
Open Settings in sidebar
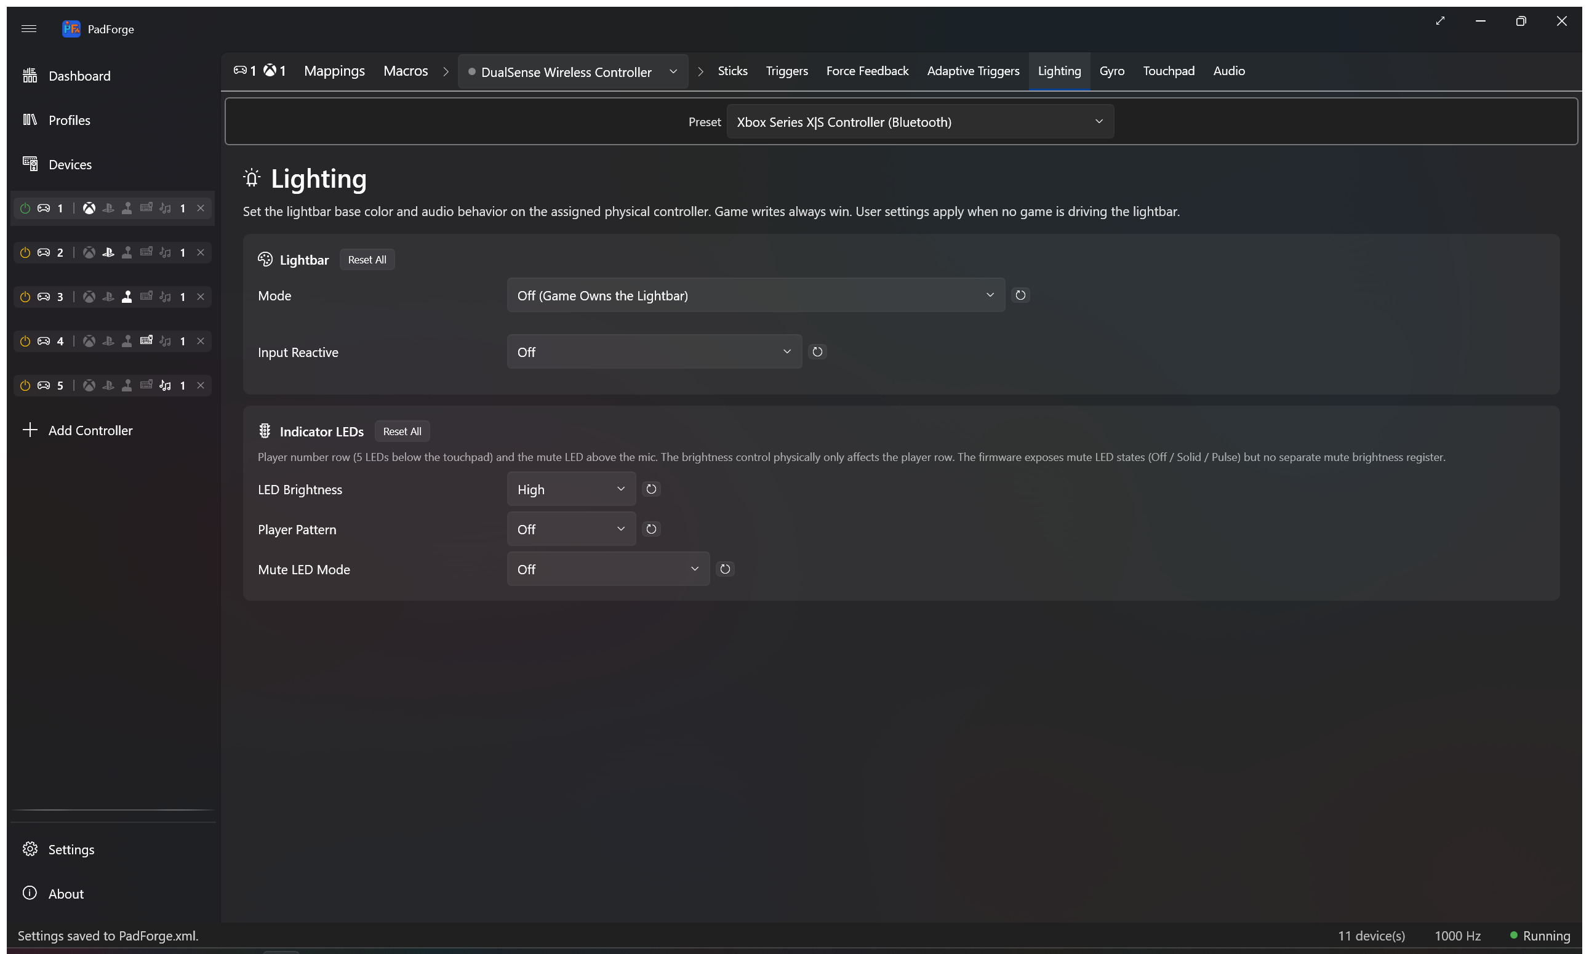pyautogui.click(x=113, y=849)
